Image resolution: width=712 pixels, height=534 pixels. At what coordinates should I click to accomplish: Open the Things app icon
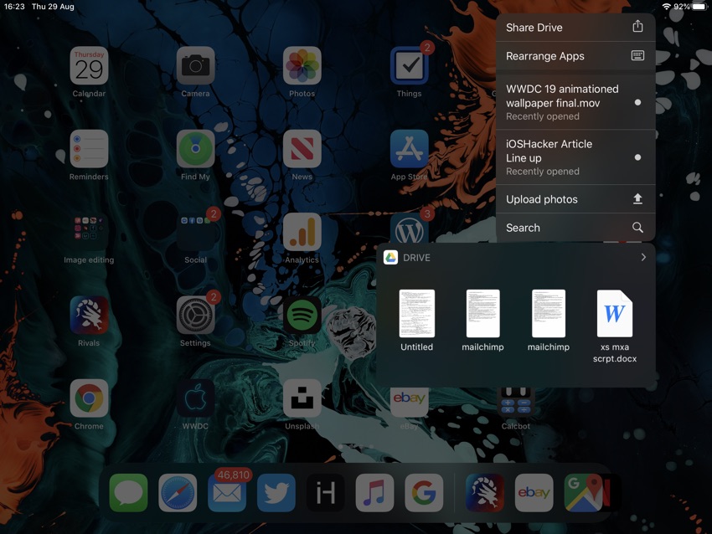(409, 66)
